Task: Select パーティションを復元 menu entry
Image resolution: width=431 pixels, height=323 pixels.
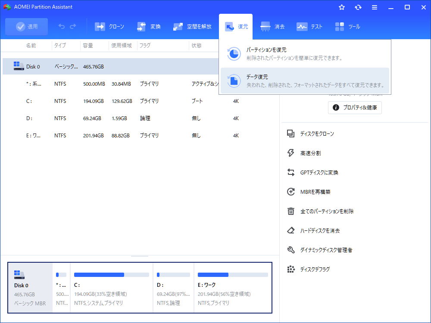Action: coord(305,54)
